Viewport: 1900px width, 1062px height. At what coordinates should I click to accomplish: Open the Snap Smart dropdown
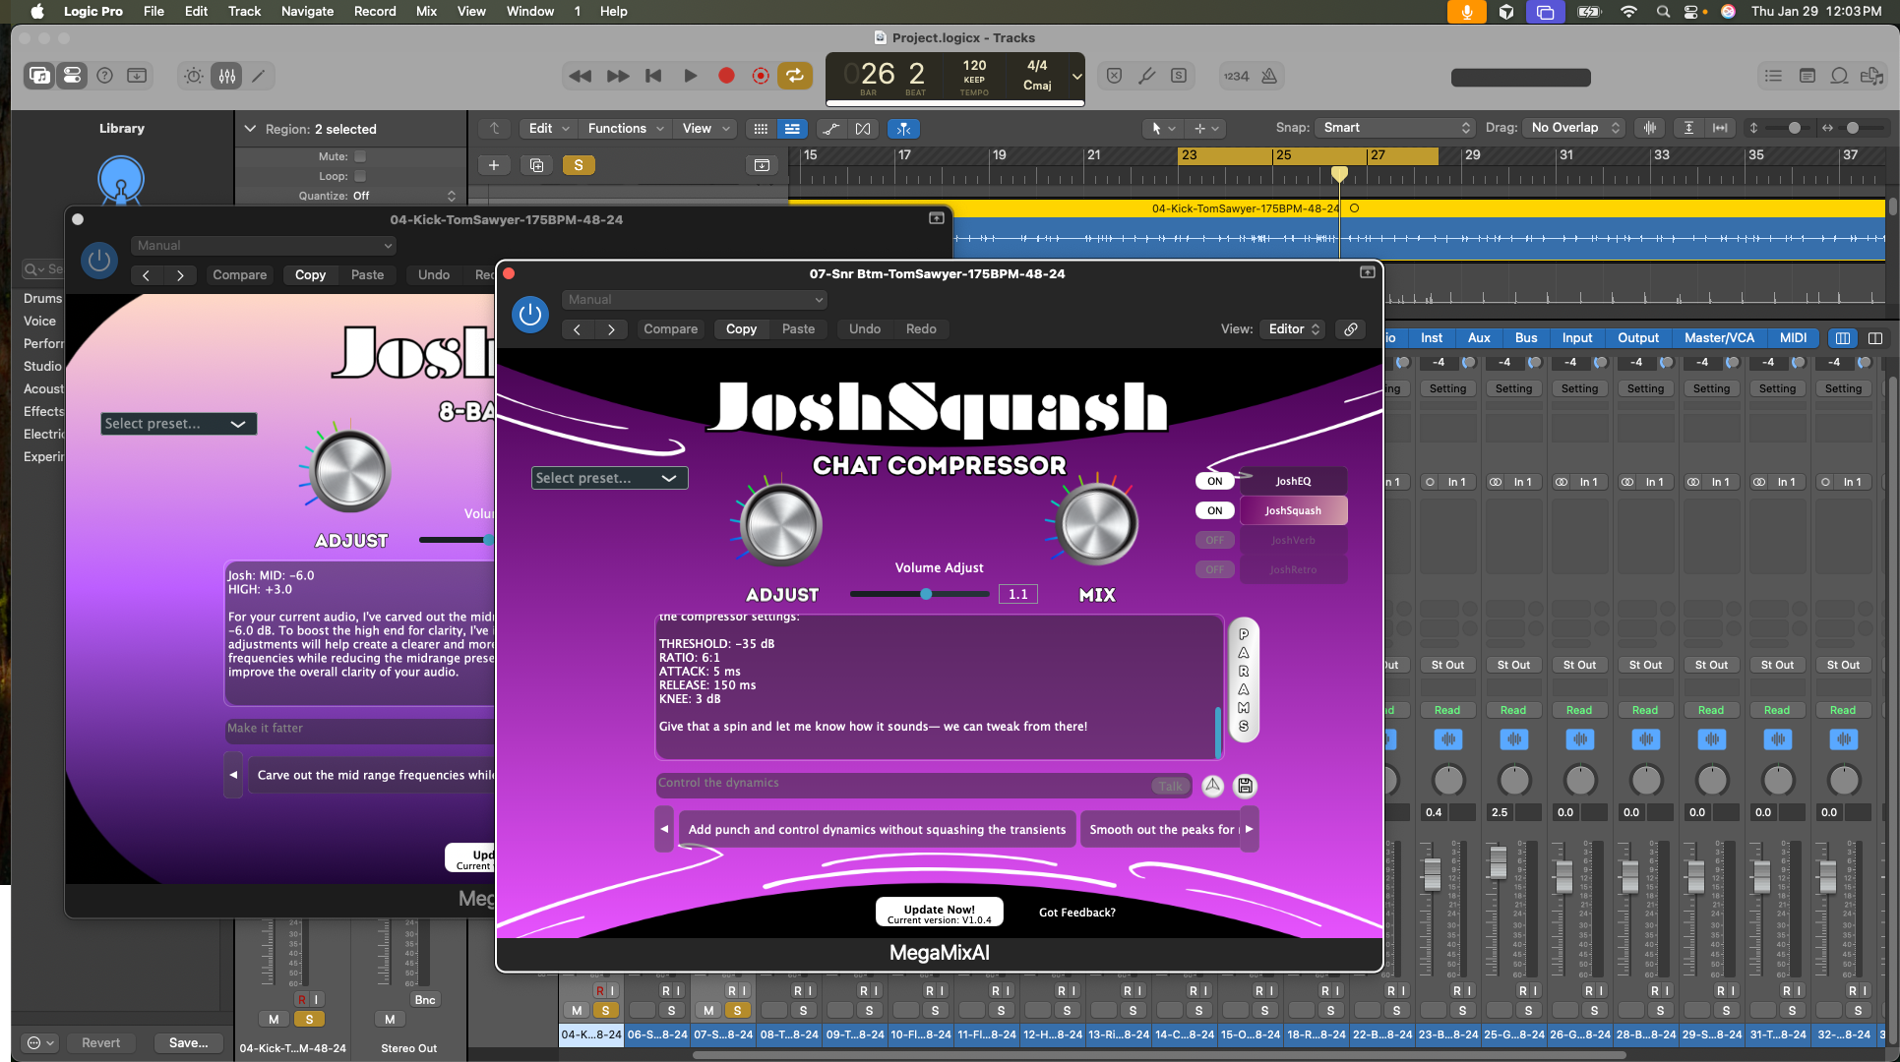coord(1395,128)
